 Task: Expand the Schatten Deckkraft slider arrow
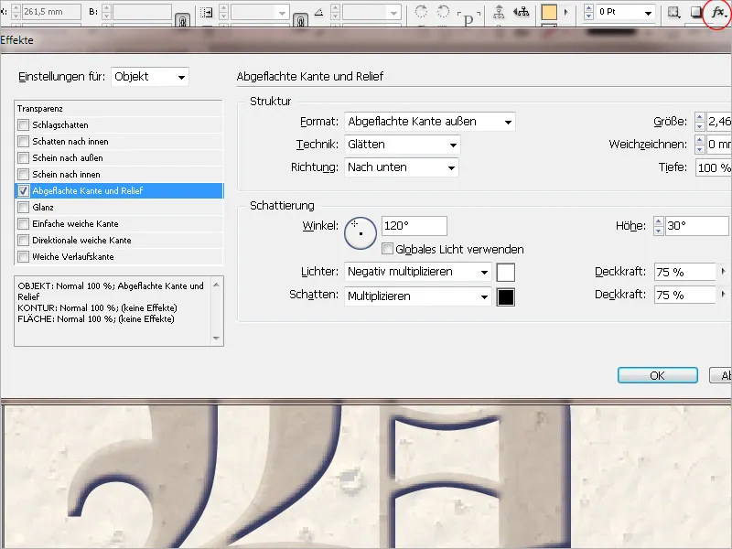(x=723, y=295)
